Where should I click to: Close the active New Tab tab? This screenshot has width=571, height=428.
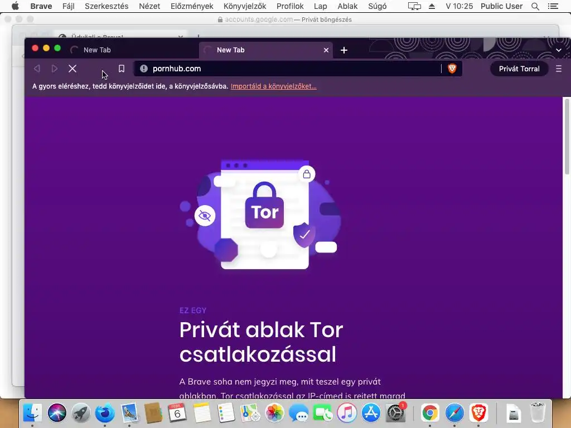click(326, 50)
